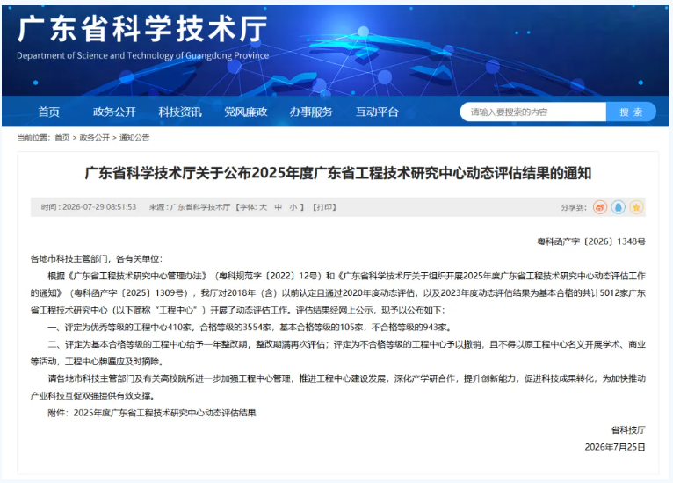Share to QQ via blue bell icon
673x483 pixels.
(618, 207)
